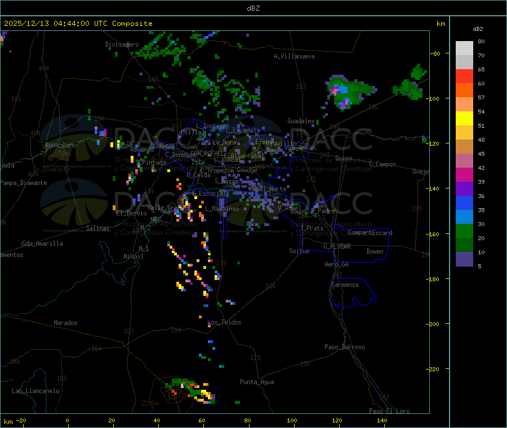Screen dimensions: 507x428
Task: Click the green 20 dBZ legend swatch
Action: tap(464, 231)
